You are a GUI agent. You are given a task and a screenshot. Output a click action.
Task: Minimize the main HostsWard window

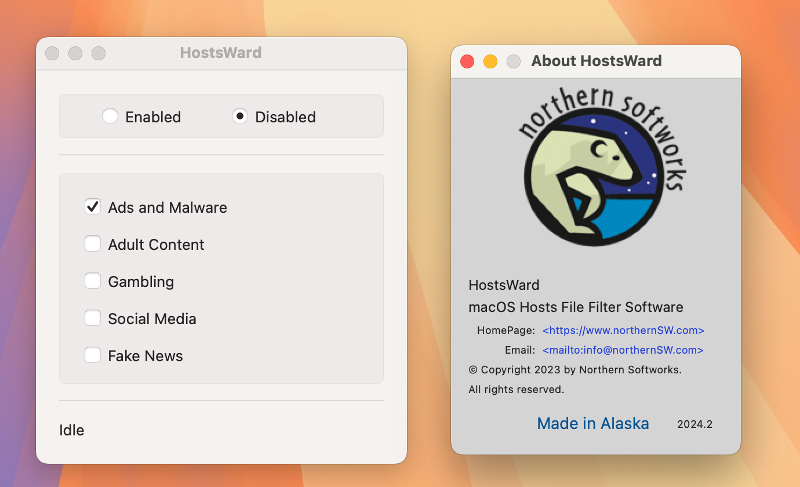[x=75, y=53]
